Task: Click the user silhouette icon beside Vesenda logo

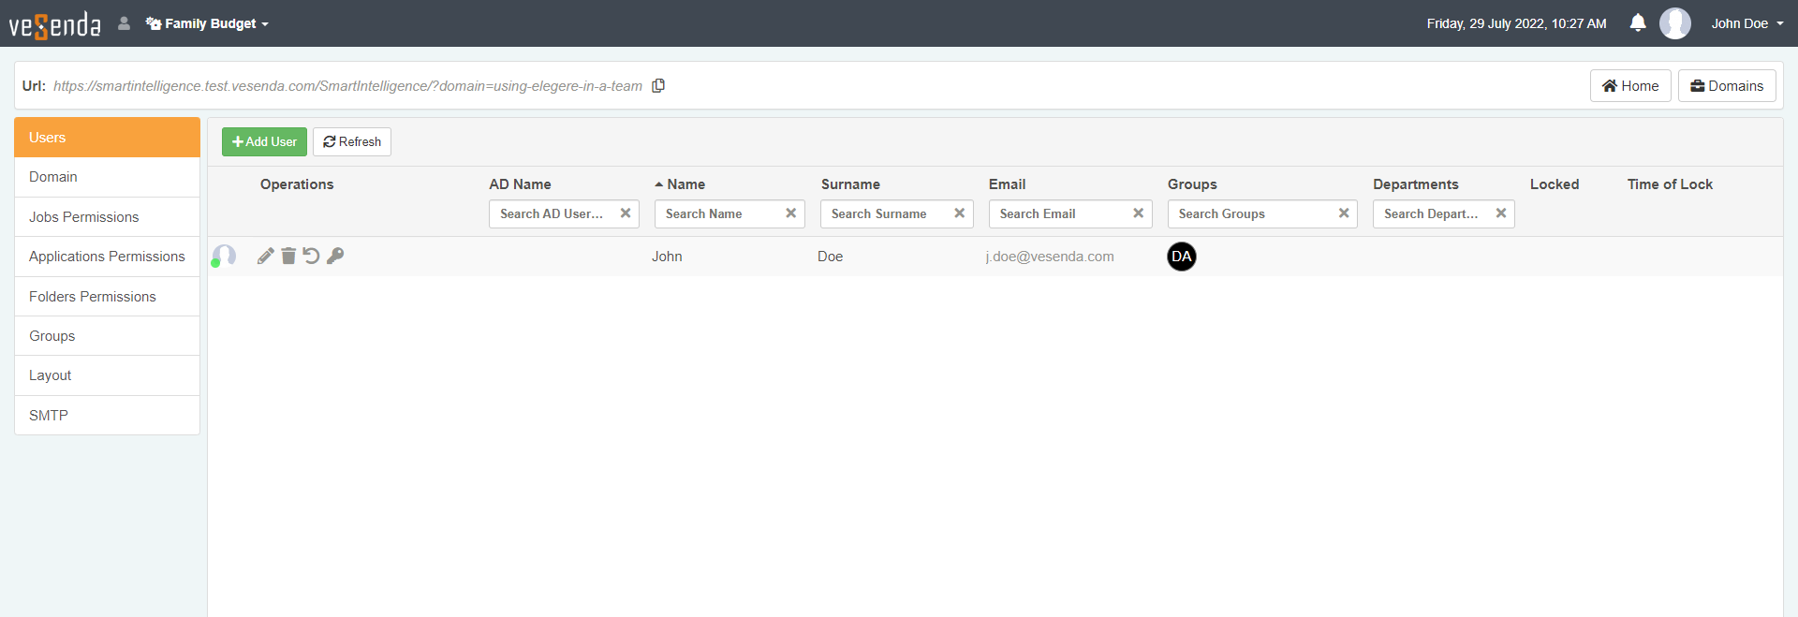Action: tap(124, 23)
